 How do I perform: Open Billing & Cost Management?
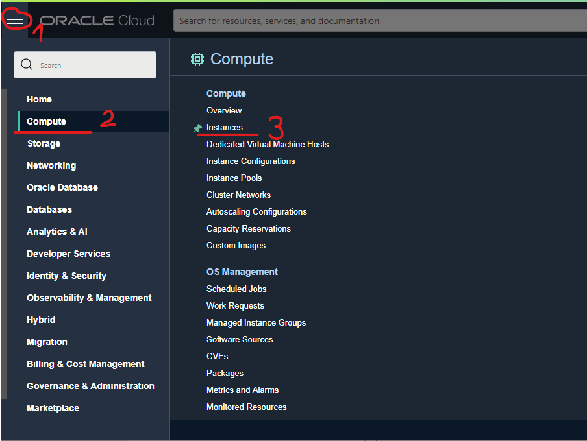[x=85, y=364]
